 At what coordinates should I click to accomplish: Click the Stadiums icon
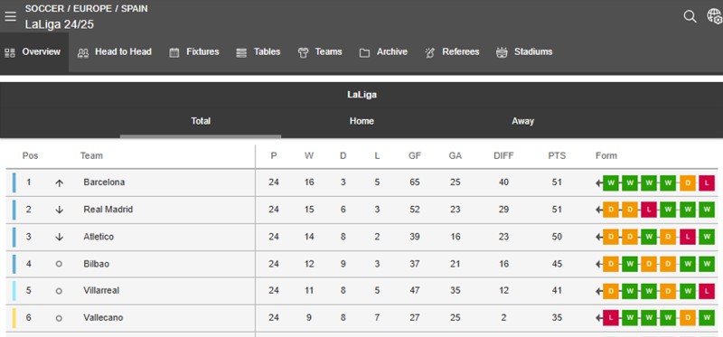click(x=502, y=53)
